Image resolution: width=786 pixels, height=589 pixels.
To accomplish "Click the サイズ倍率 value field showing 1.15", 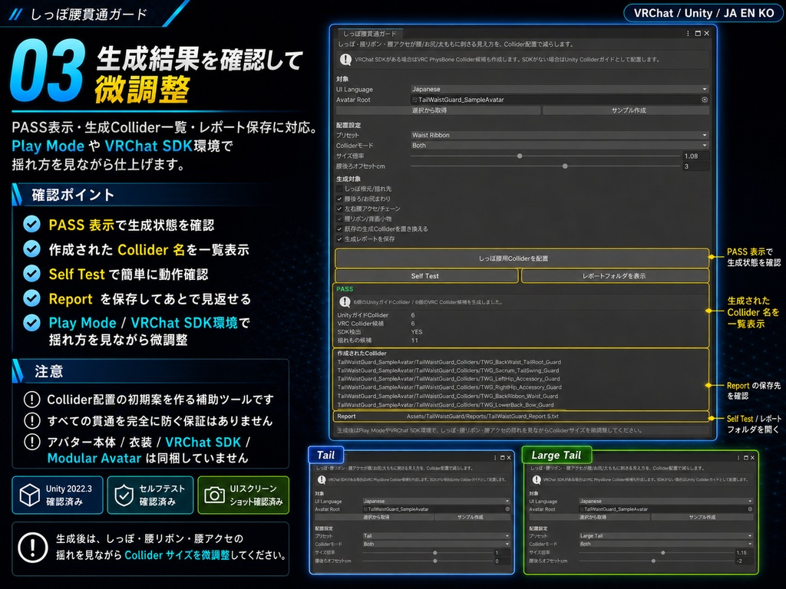I will pos(745,553).
